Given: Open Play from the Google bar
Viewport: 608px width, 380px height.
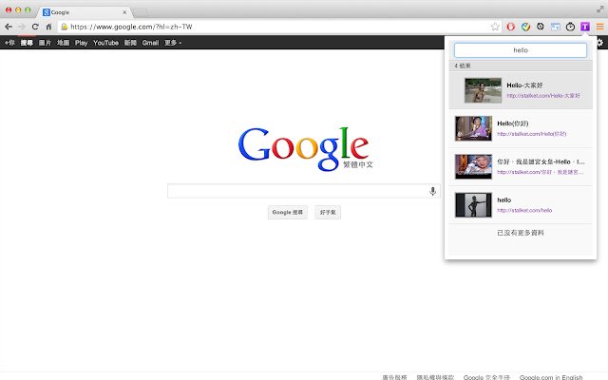Looking at the screenshot, I should pyautogui.click(x=81, y=43).
